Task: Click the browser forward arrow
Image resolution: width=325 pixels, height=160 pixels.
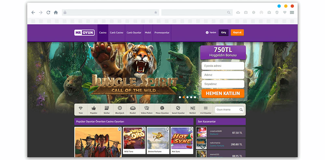Action: 41,12
